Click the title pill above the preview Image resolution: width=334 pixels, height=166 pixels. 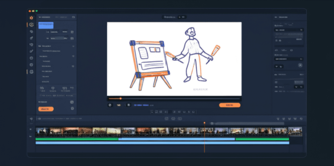coord(174,17)
